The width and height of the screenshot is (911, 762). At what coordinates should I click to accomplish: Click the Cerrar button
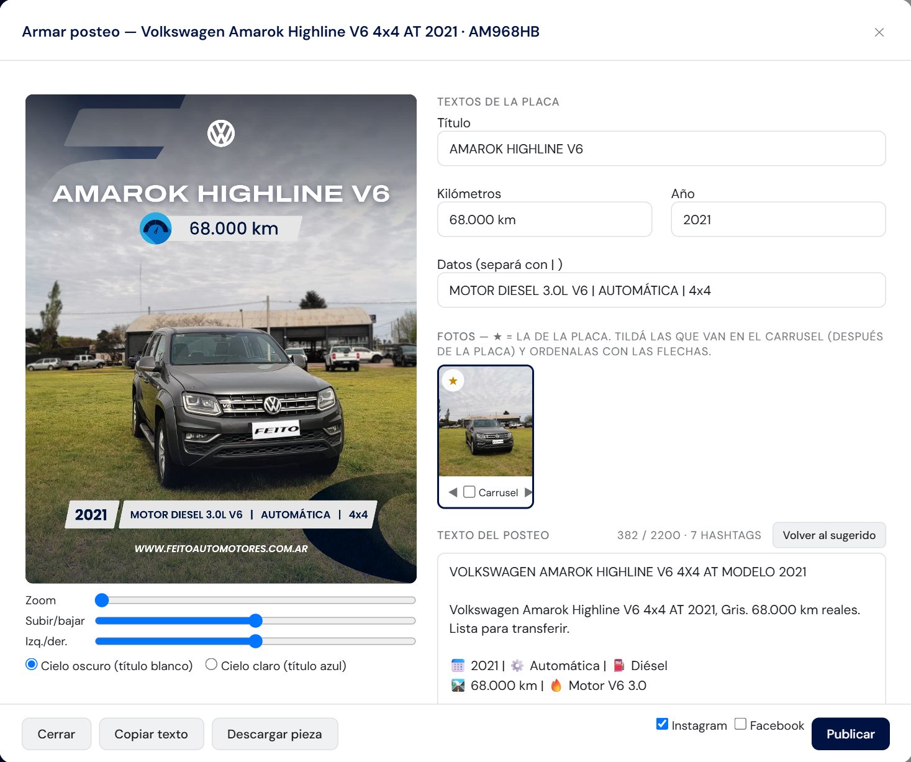pos(57,734)
